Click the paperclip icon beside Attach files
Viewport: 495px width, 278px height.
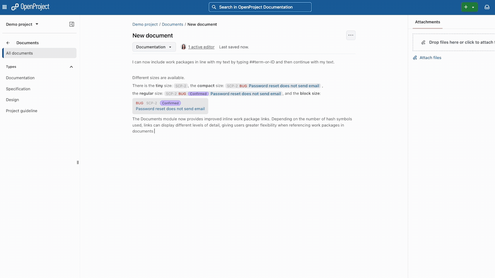click(x=415, y=58)
